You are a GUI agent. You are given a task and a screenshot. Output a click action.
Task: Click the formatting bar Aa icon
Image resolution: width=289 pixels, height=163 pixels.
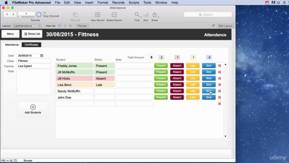pyautogui.click(x=214, y=26)
